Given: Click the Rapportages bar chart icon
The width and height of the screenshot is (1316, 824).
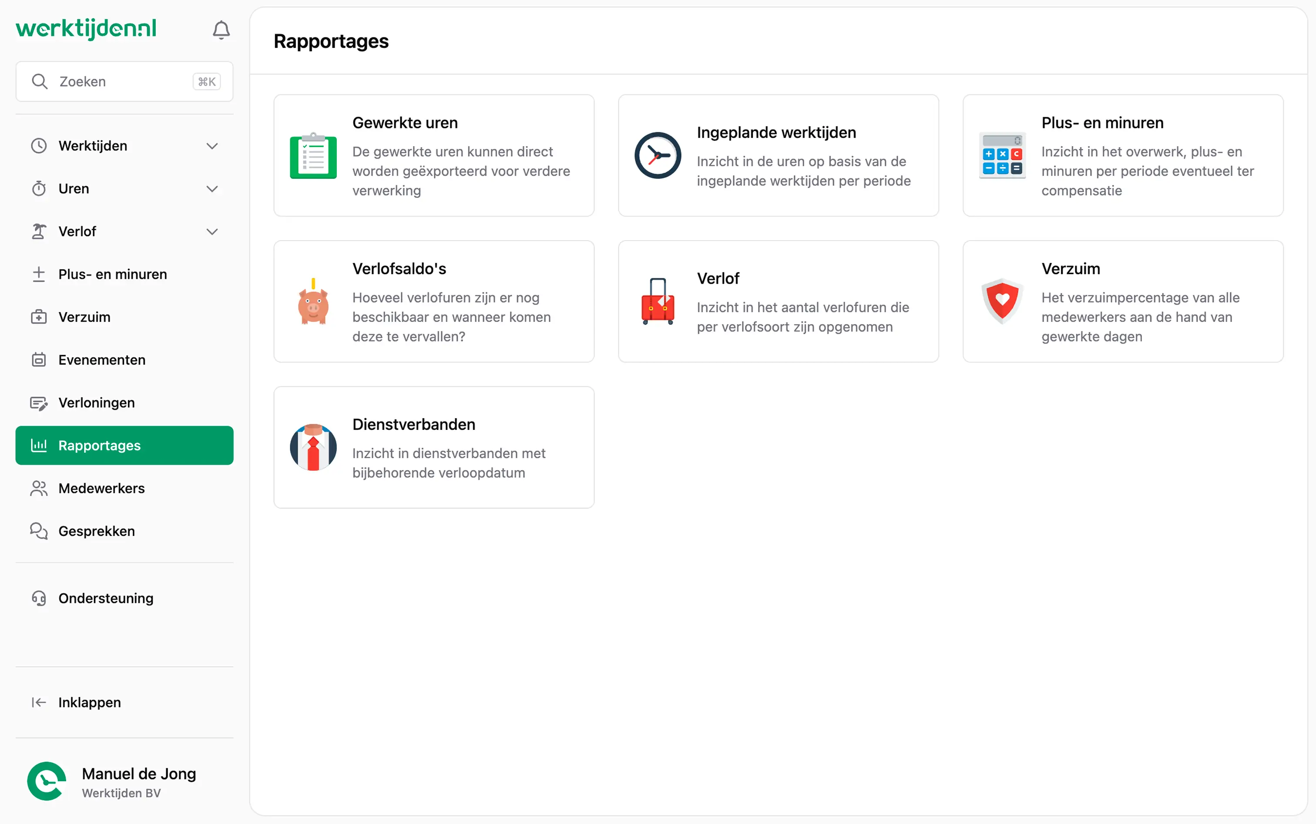Looking at the screenshot, I should click(x=39, y=445).
